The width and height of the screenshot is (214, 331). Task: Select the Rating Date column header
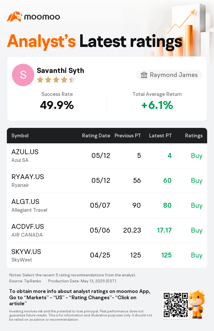(96, 136)
